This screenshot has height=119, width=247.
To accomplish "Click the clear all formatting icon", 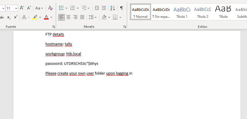I will click(51, 8).
